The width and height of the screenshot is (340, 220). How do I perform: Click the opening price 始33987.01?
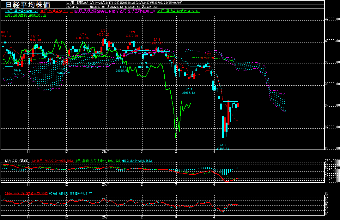tap(97, 7)
